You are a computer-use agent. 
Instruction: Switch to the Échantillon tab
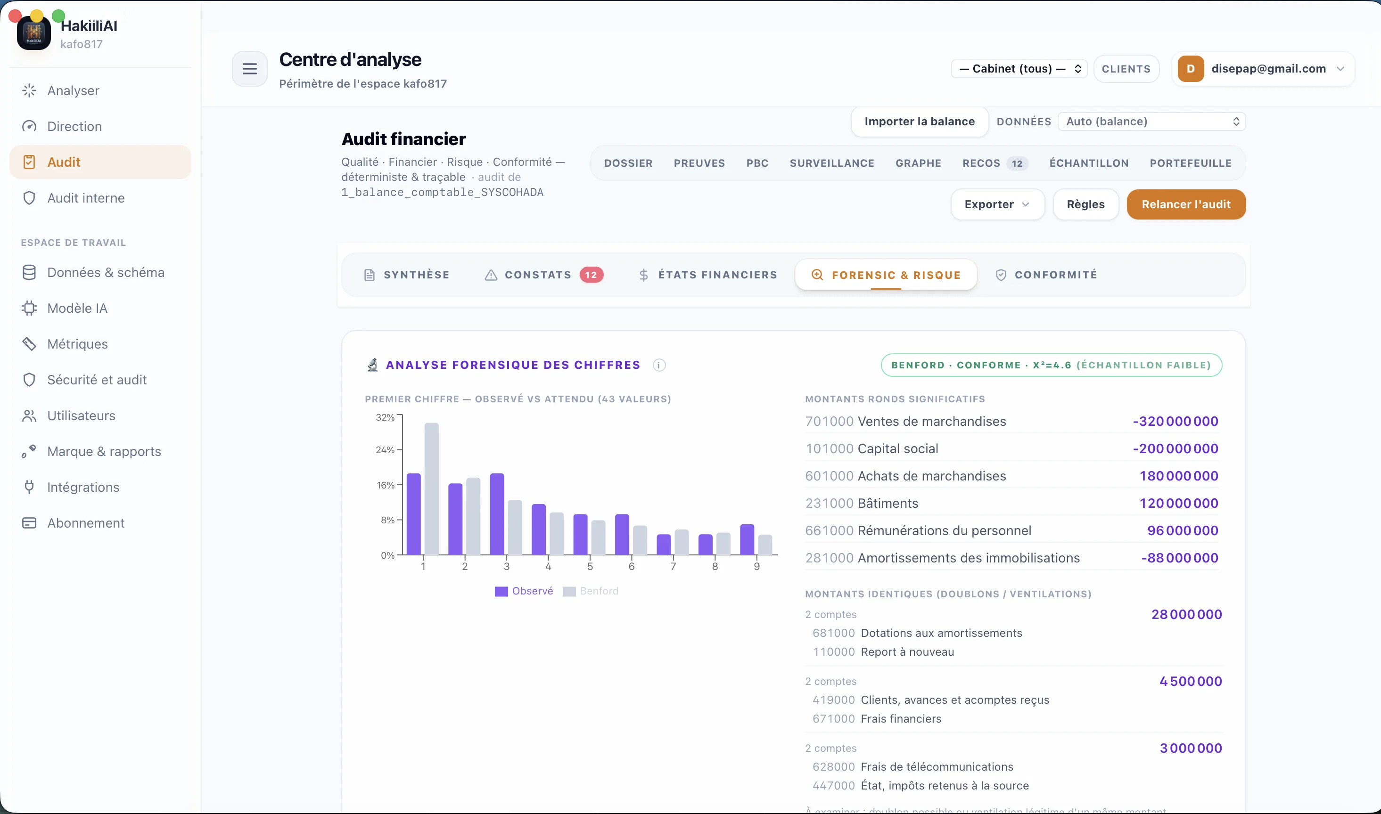[1089, 163]
